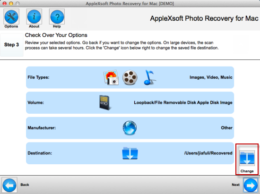Click the 'Images, Video, Music' text
Image resolution: width=260 pixels, height=194 pixels.
coord(211,77)
